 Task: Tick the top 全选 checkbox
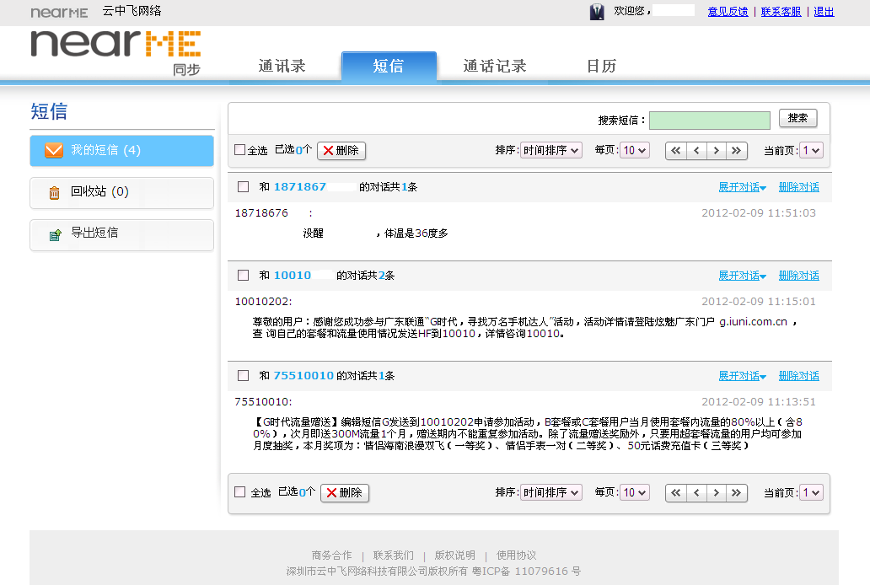[239, 150]
